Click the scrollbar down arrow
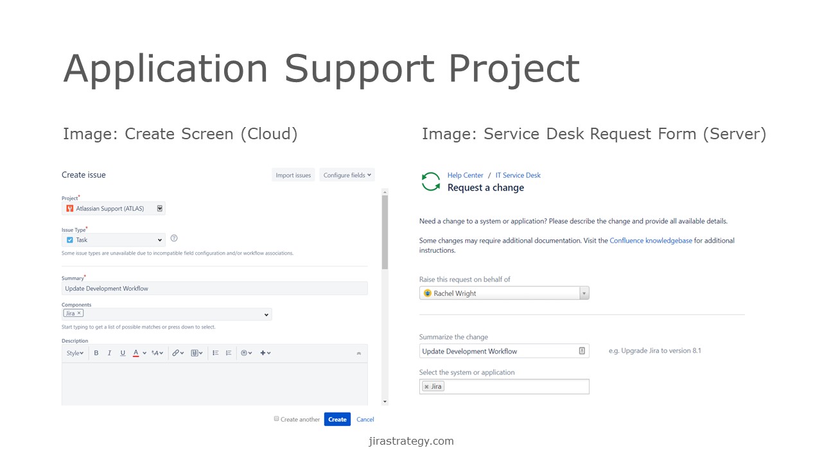The width and height of the screenshot is (822, 462). pos(385,402)
